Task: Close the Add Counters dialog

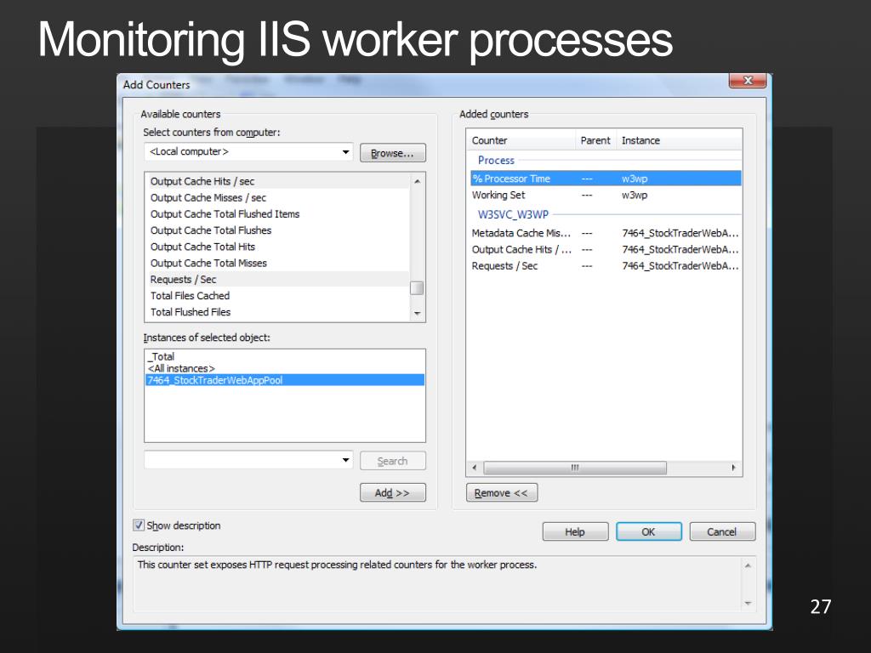Action: tap(748, 81)
